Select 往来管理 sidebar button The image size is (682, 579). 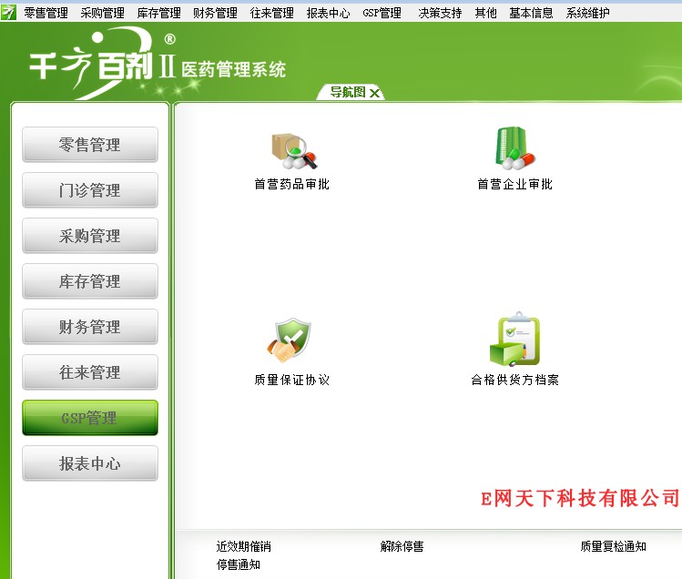[x=90, y=372]
